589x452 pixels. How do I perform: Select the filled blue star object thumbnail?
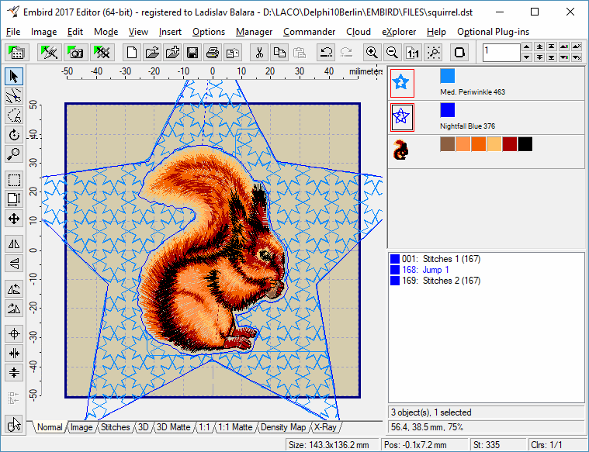[x=402, y=83]
